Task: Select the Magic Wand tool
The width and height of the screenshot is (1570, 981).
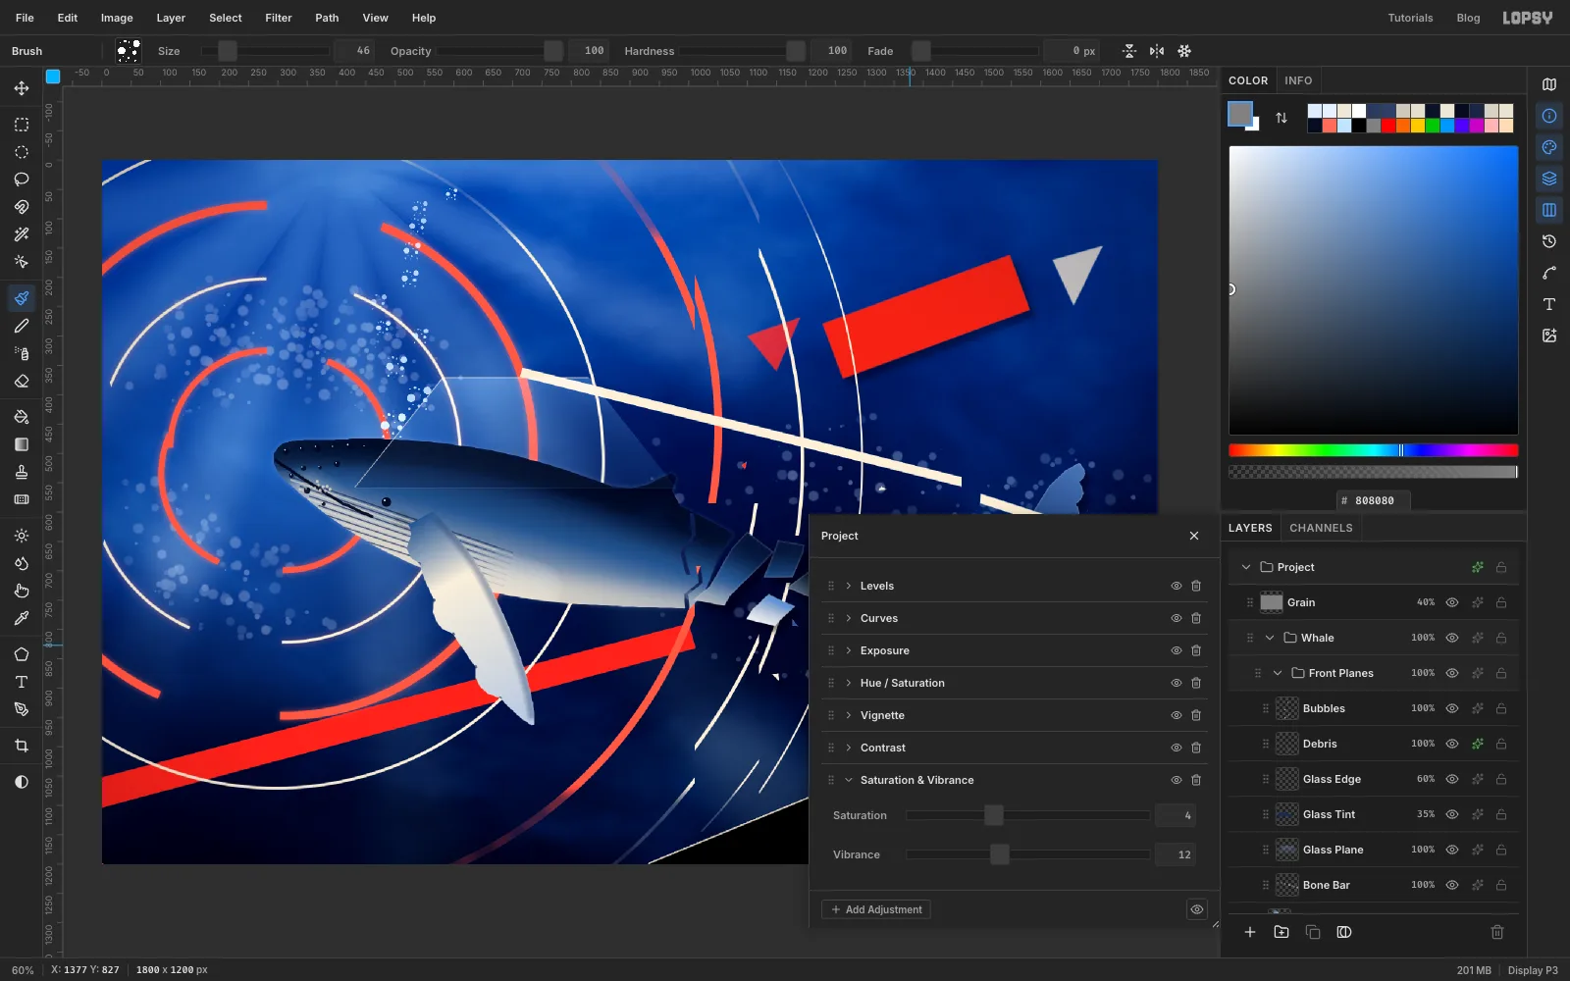Action: 22,234
